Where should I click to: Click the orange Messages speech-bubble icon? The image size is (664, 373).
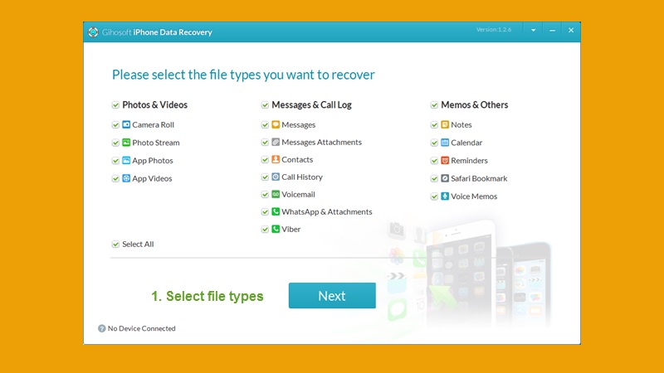pyautogui.click(x=276, y=124)
